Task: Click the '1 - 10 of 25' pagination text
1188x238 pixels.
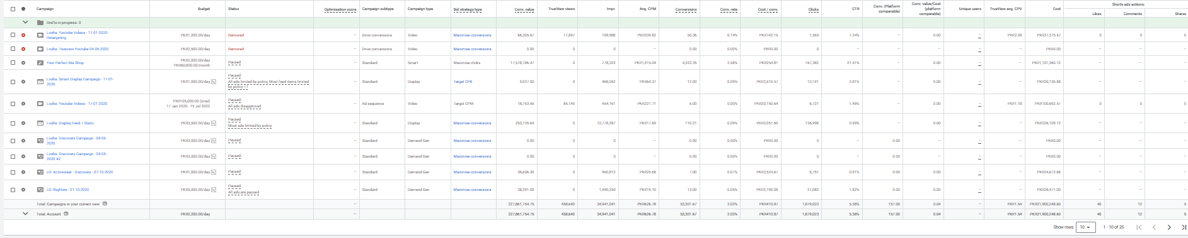Action: click(x=1114, y=227)
